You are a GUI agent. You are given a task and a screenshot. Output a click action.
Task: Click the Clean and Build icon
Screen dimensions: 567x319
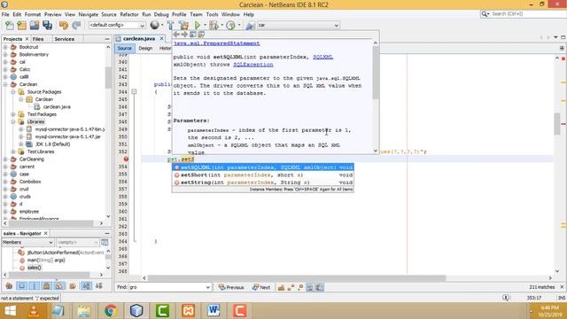(x=183, y=25)
